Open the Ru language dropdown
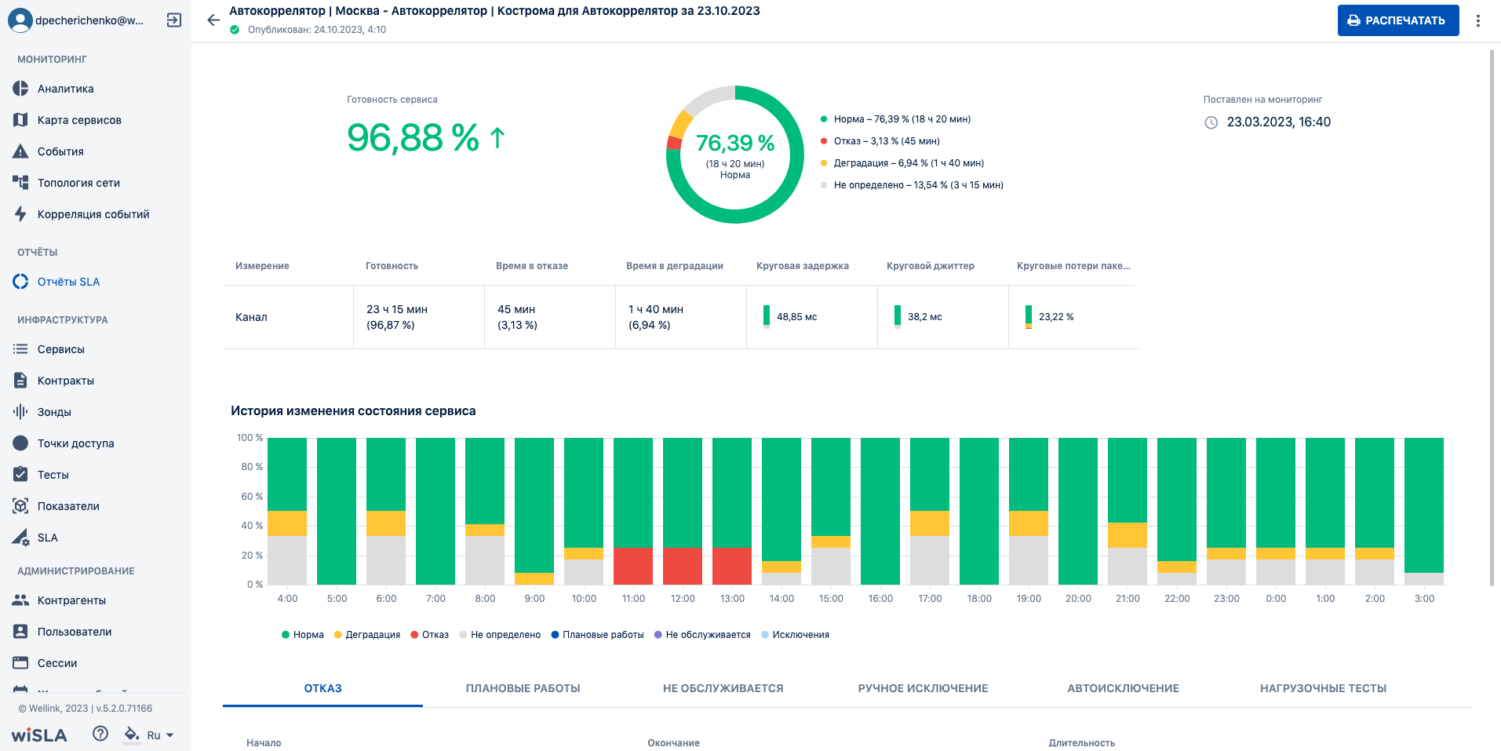 click(x=160, y=735)
